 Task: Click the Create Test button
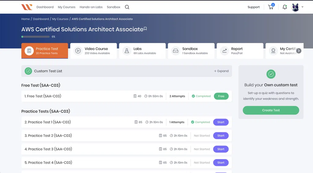coord(271,110)
